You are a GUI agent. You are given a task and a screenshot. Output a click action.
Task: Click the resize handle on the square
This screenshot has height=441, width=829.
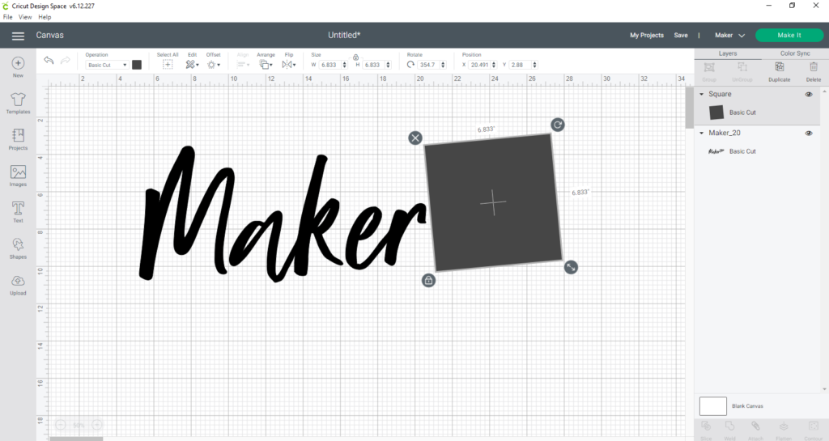(571, 267)
